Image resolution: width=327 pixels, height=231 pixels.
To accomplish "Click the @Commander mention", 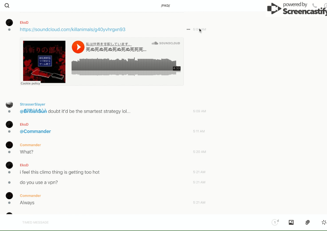I will coord(35,131).
